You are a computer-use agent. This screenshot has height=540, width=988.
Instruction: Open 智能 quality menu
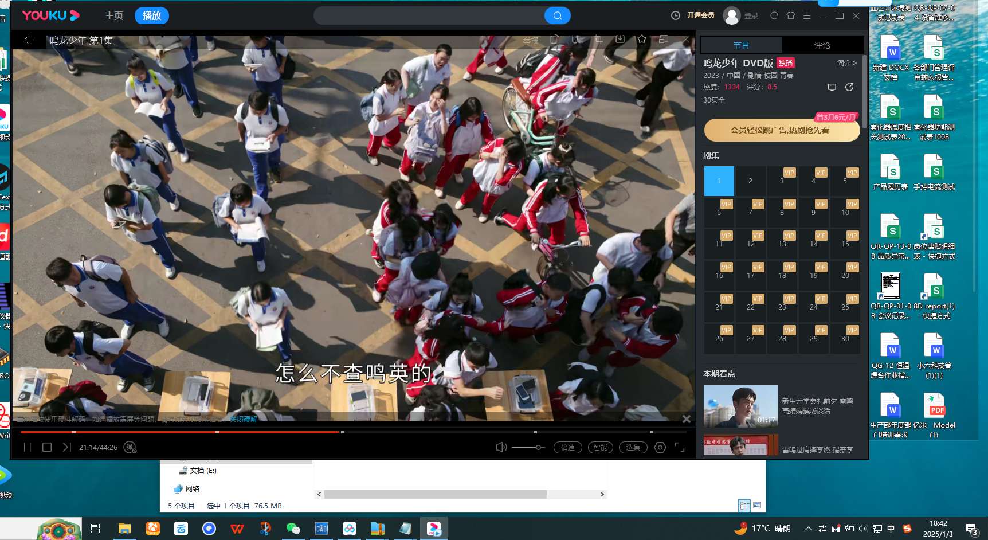coord(601,447)
